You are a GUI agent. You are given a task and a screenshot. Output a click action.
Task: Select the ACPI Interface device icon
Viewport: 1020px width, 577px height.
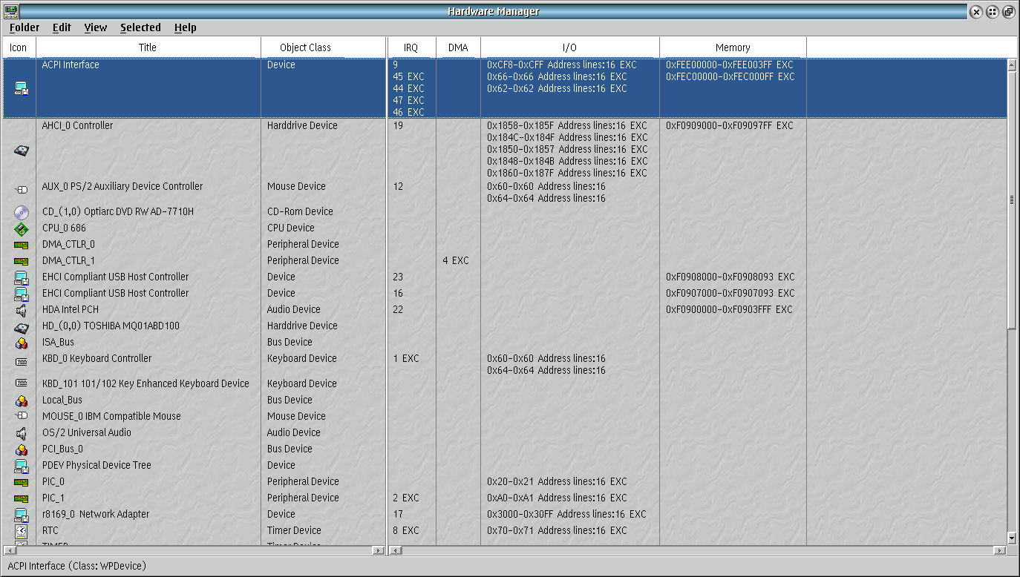(x=21, y=88)
